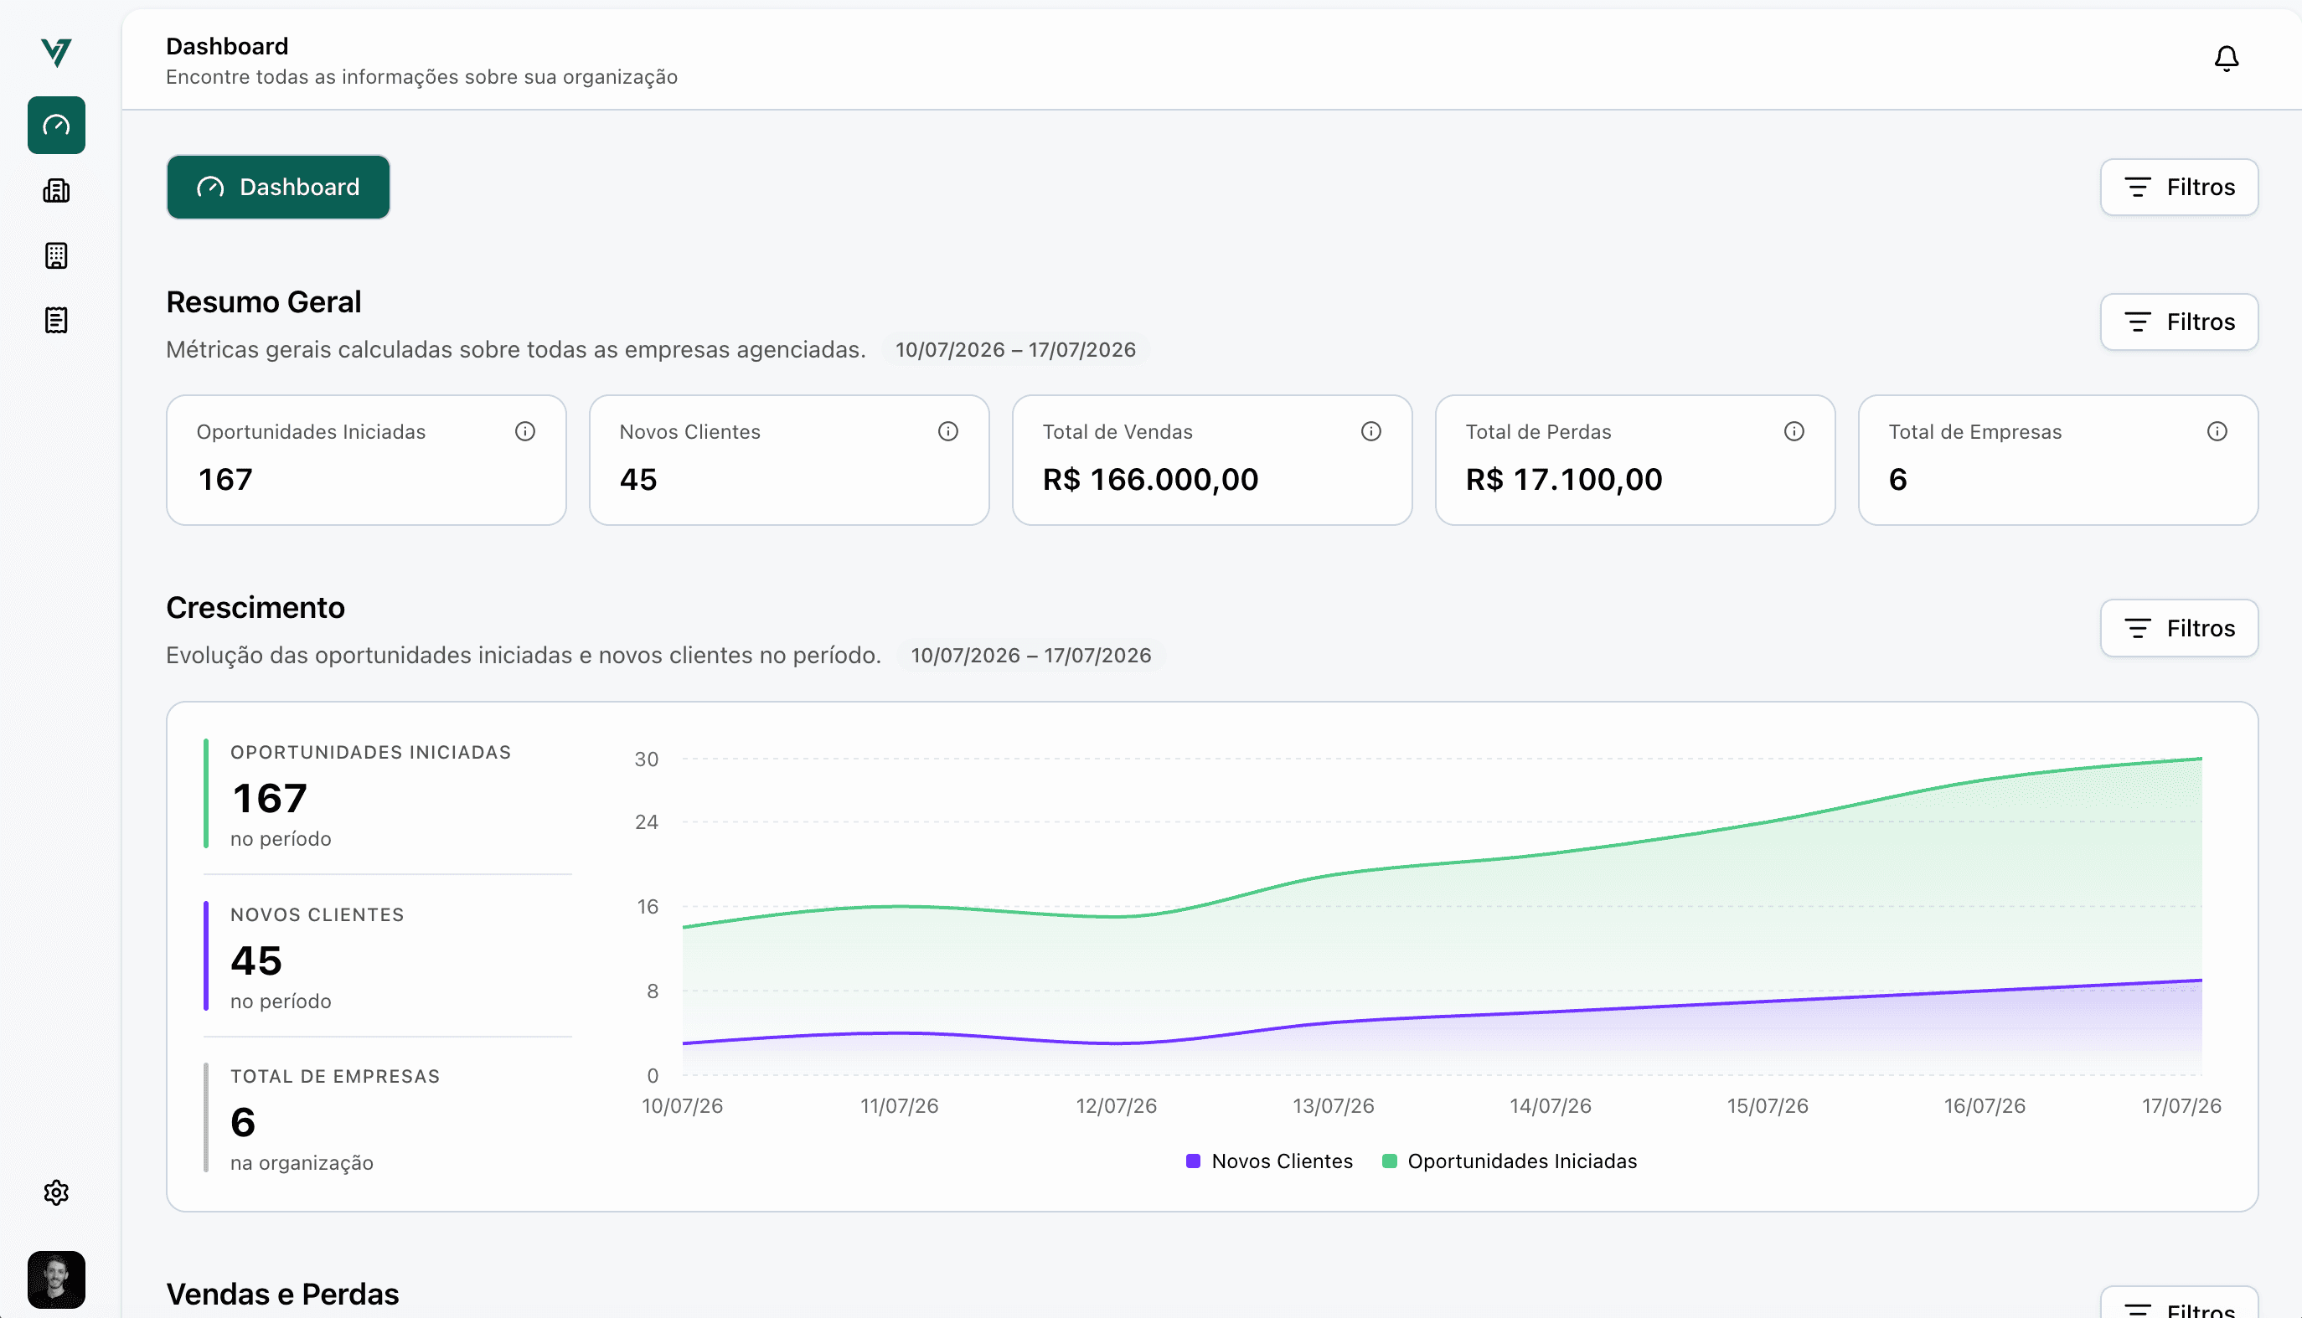The height and width of the screenshot is (1318, 2302).
Task: Toggle Oportunidades Iniciadas legend entry
Action: [x=1510, y=1161]
